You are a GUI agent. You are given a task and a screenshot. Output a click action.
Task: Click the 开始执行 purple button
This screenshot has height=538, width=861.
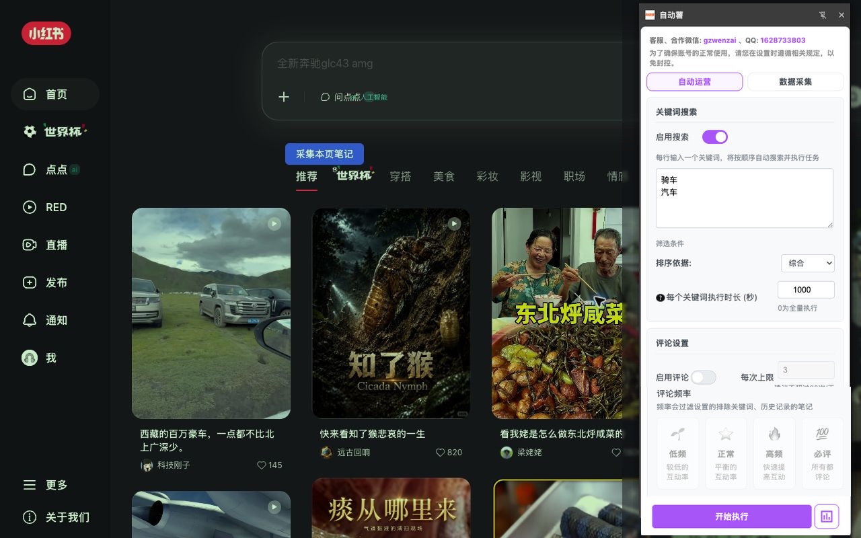coord(732,516)
